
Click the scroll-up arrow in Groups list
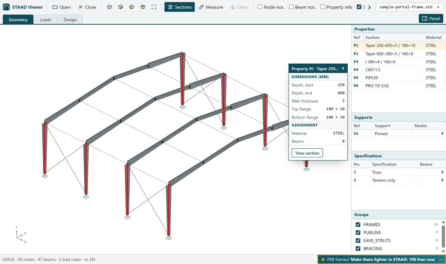(x=443, y=222)
